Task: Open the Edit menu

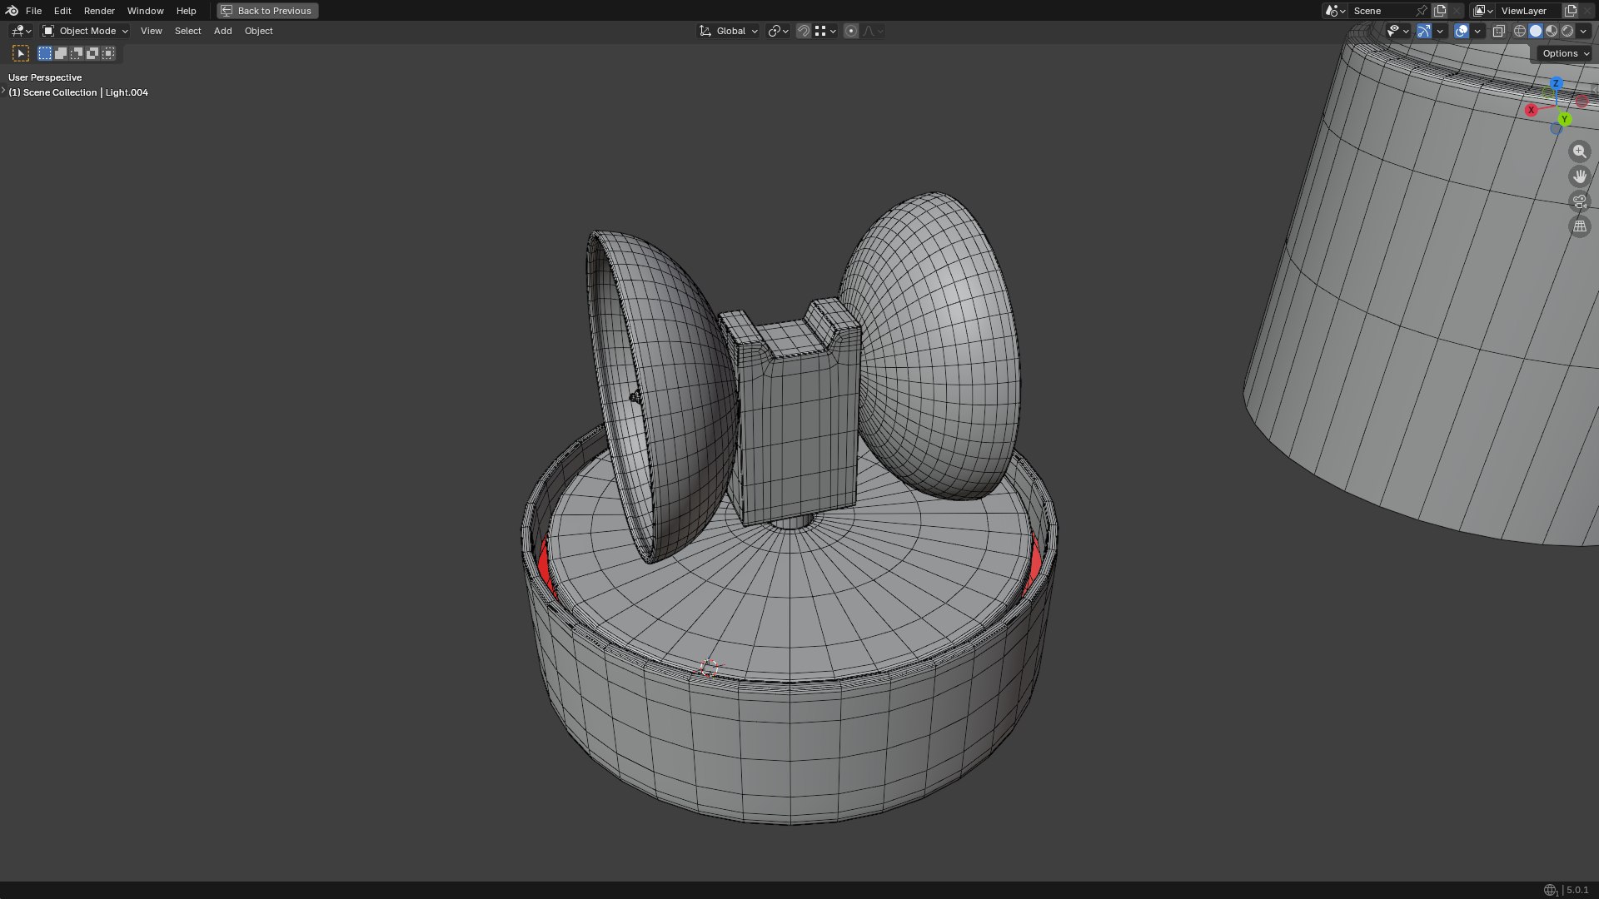Action: 62,11
